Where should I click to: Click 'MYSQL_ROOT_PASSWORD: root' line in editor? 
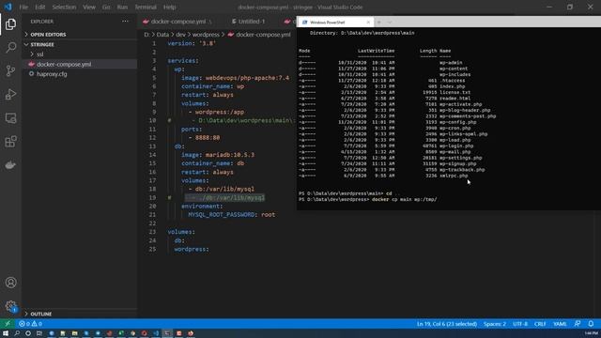click(x=232, y=215)
